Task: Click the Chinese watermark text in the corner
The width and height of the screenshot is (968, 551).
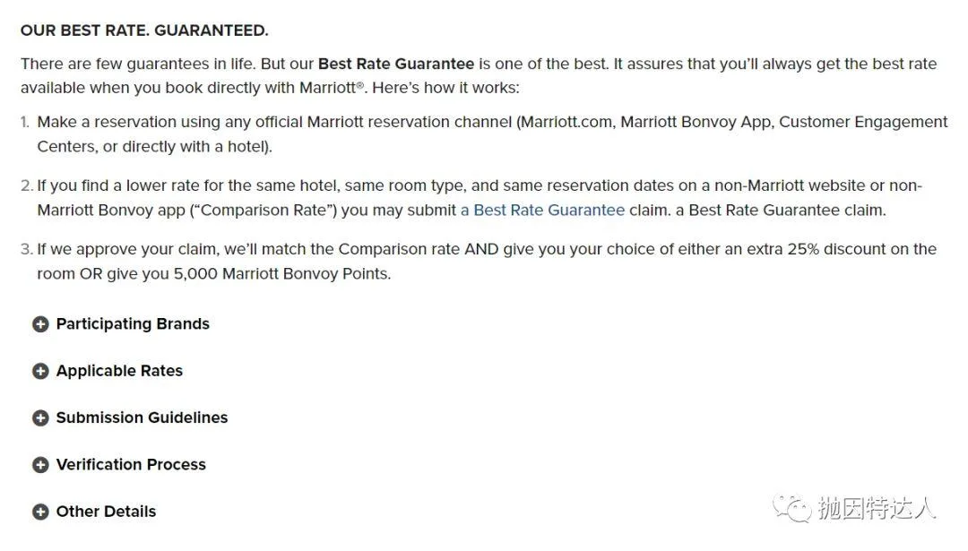Action: (x=877, y=509)
